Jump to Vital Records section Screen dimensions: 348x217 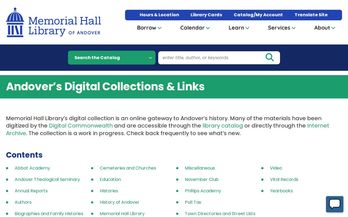tap(284, 179)
